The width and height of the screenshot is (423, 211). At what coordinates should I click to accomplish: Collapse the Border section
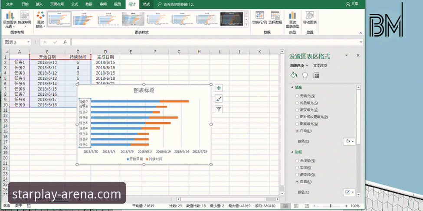tap(292, 152)
